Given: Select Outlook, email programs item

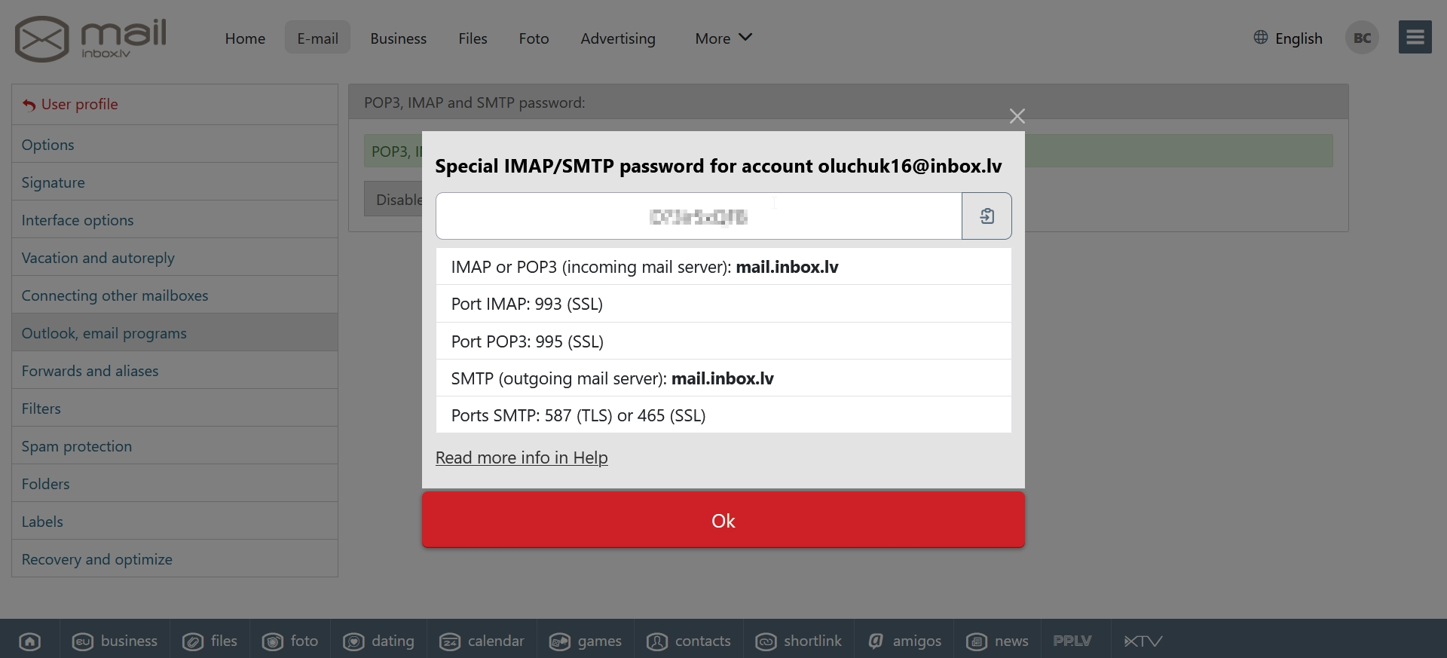Looking at the screenshot, I should (x=175, y=332).
